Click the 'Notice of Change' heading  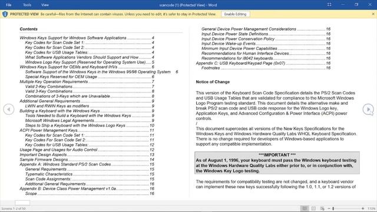tap(213, 82)
